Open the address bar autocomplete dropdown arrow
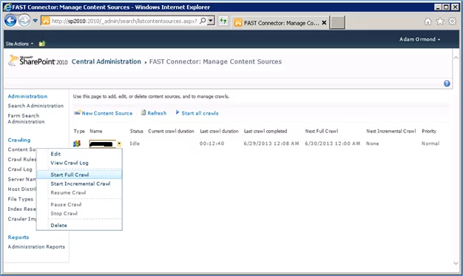Screen dimensions: 463x276 click(x=211, y=21)
